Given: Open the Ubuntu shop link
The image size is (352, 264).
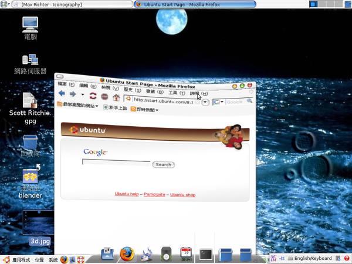Looking at the screenshot, I should (x=182, y=195).
